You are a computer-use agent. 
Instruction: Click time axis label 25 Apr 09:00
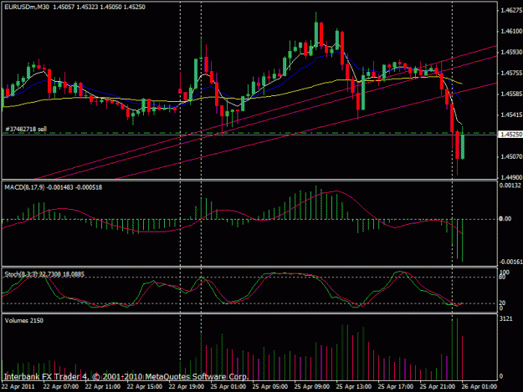[312, 387]
